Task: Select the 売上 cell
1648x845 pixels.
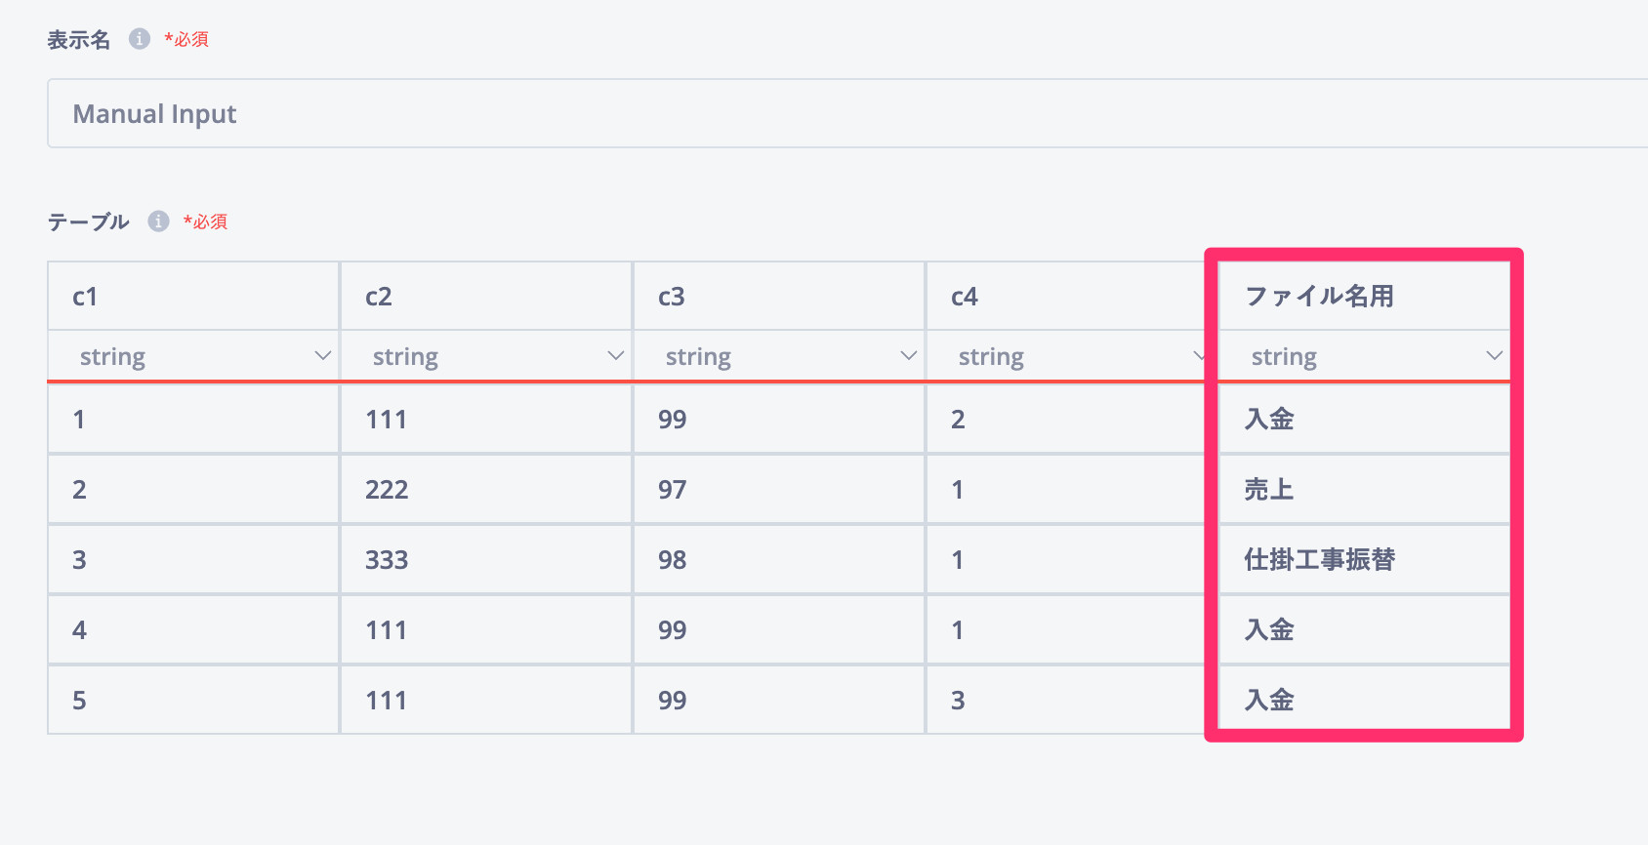Action: coord(1363,490)
